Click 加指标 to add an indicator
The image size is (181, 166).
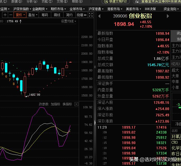coord(55,104)
